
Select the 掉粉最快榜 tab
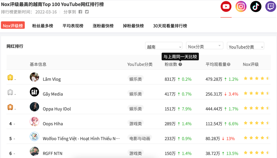(x=133, y=26)
